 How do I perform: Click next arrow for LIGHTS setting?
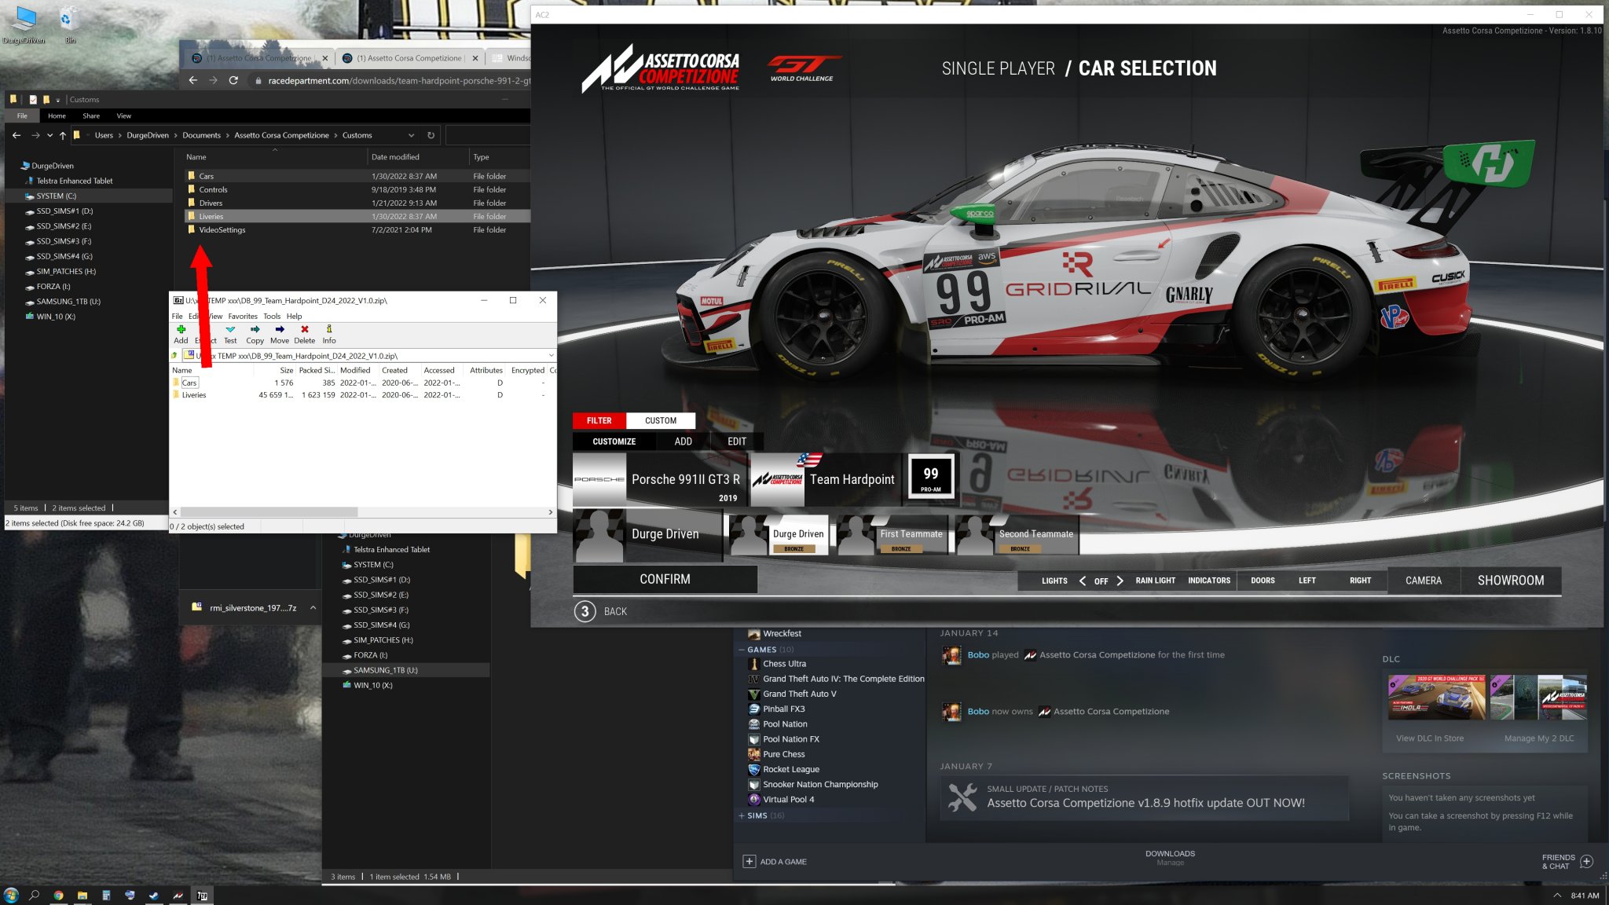1120,581
